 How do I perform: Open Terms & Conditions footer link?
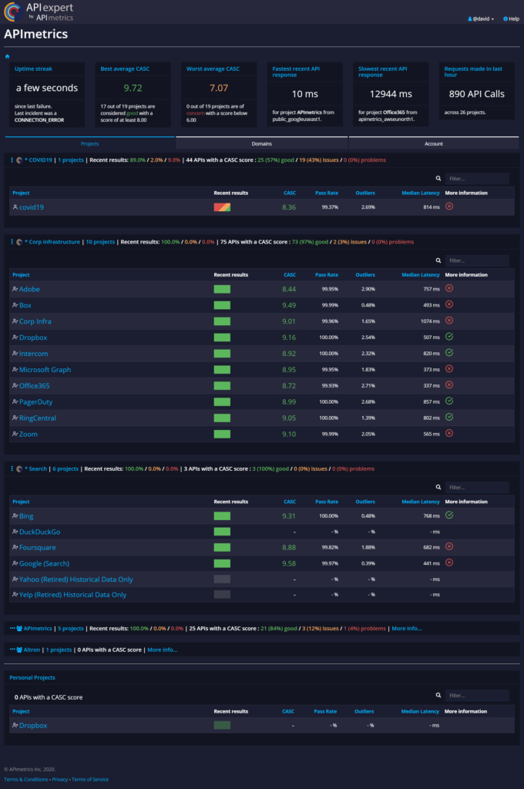[26, 780]
